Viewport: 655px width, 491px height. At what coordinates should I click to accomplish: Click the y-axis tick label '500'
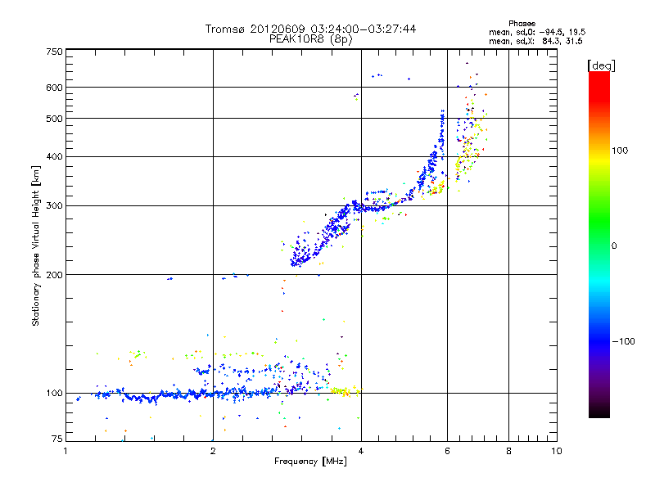coord(54,119)
